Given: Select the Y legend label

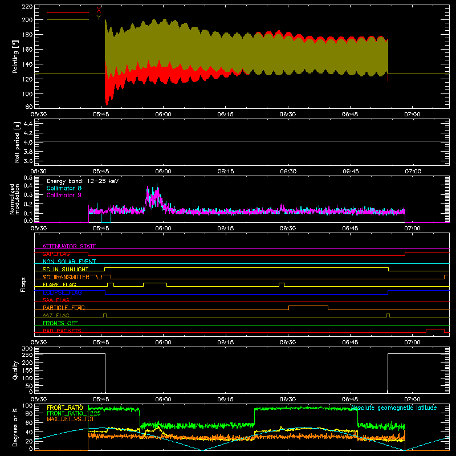Looking at the screenshot, I should [99, 18].
